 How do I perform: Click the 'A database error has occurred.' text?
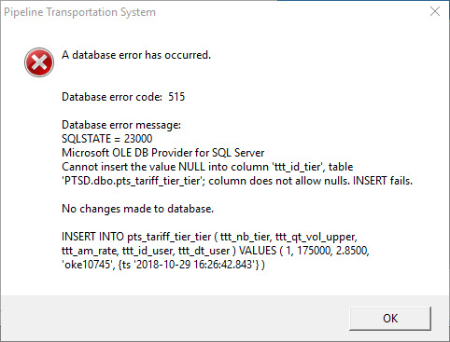[x=136, y=55]
